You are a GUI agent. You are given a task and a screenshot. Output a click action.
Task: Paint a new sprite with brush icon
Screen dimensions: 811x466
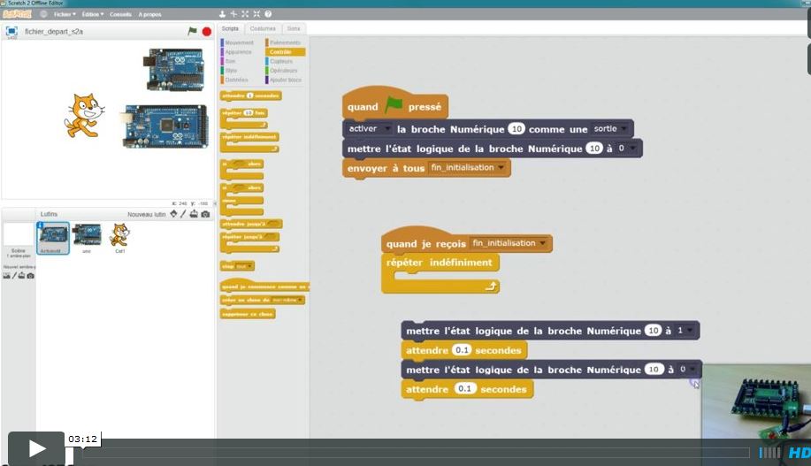(x=184, y=214)
